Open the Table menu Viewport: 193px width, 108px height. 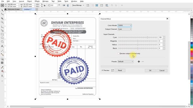click(59, 1)
